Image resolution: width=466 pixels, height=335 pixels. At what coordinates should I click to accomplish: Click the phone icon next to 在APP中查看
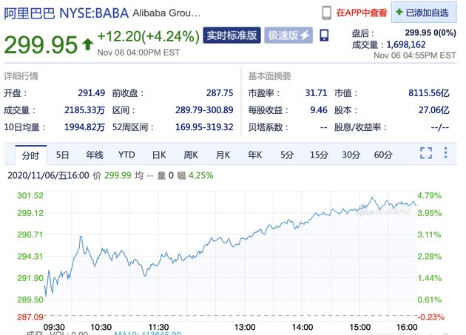point(327,13)
